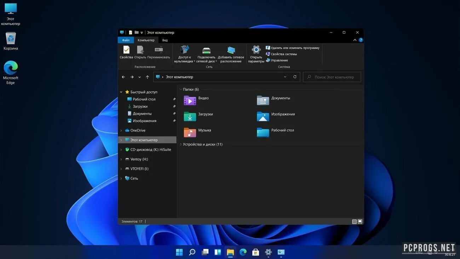460x259 pixels.
Task: Open Task View on the taskbar
Action: point(205,252)
